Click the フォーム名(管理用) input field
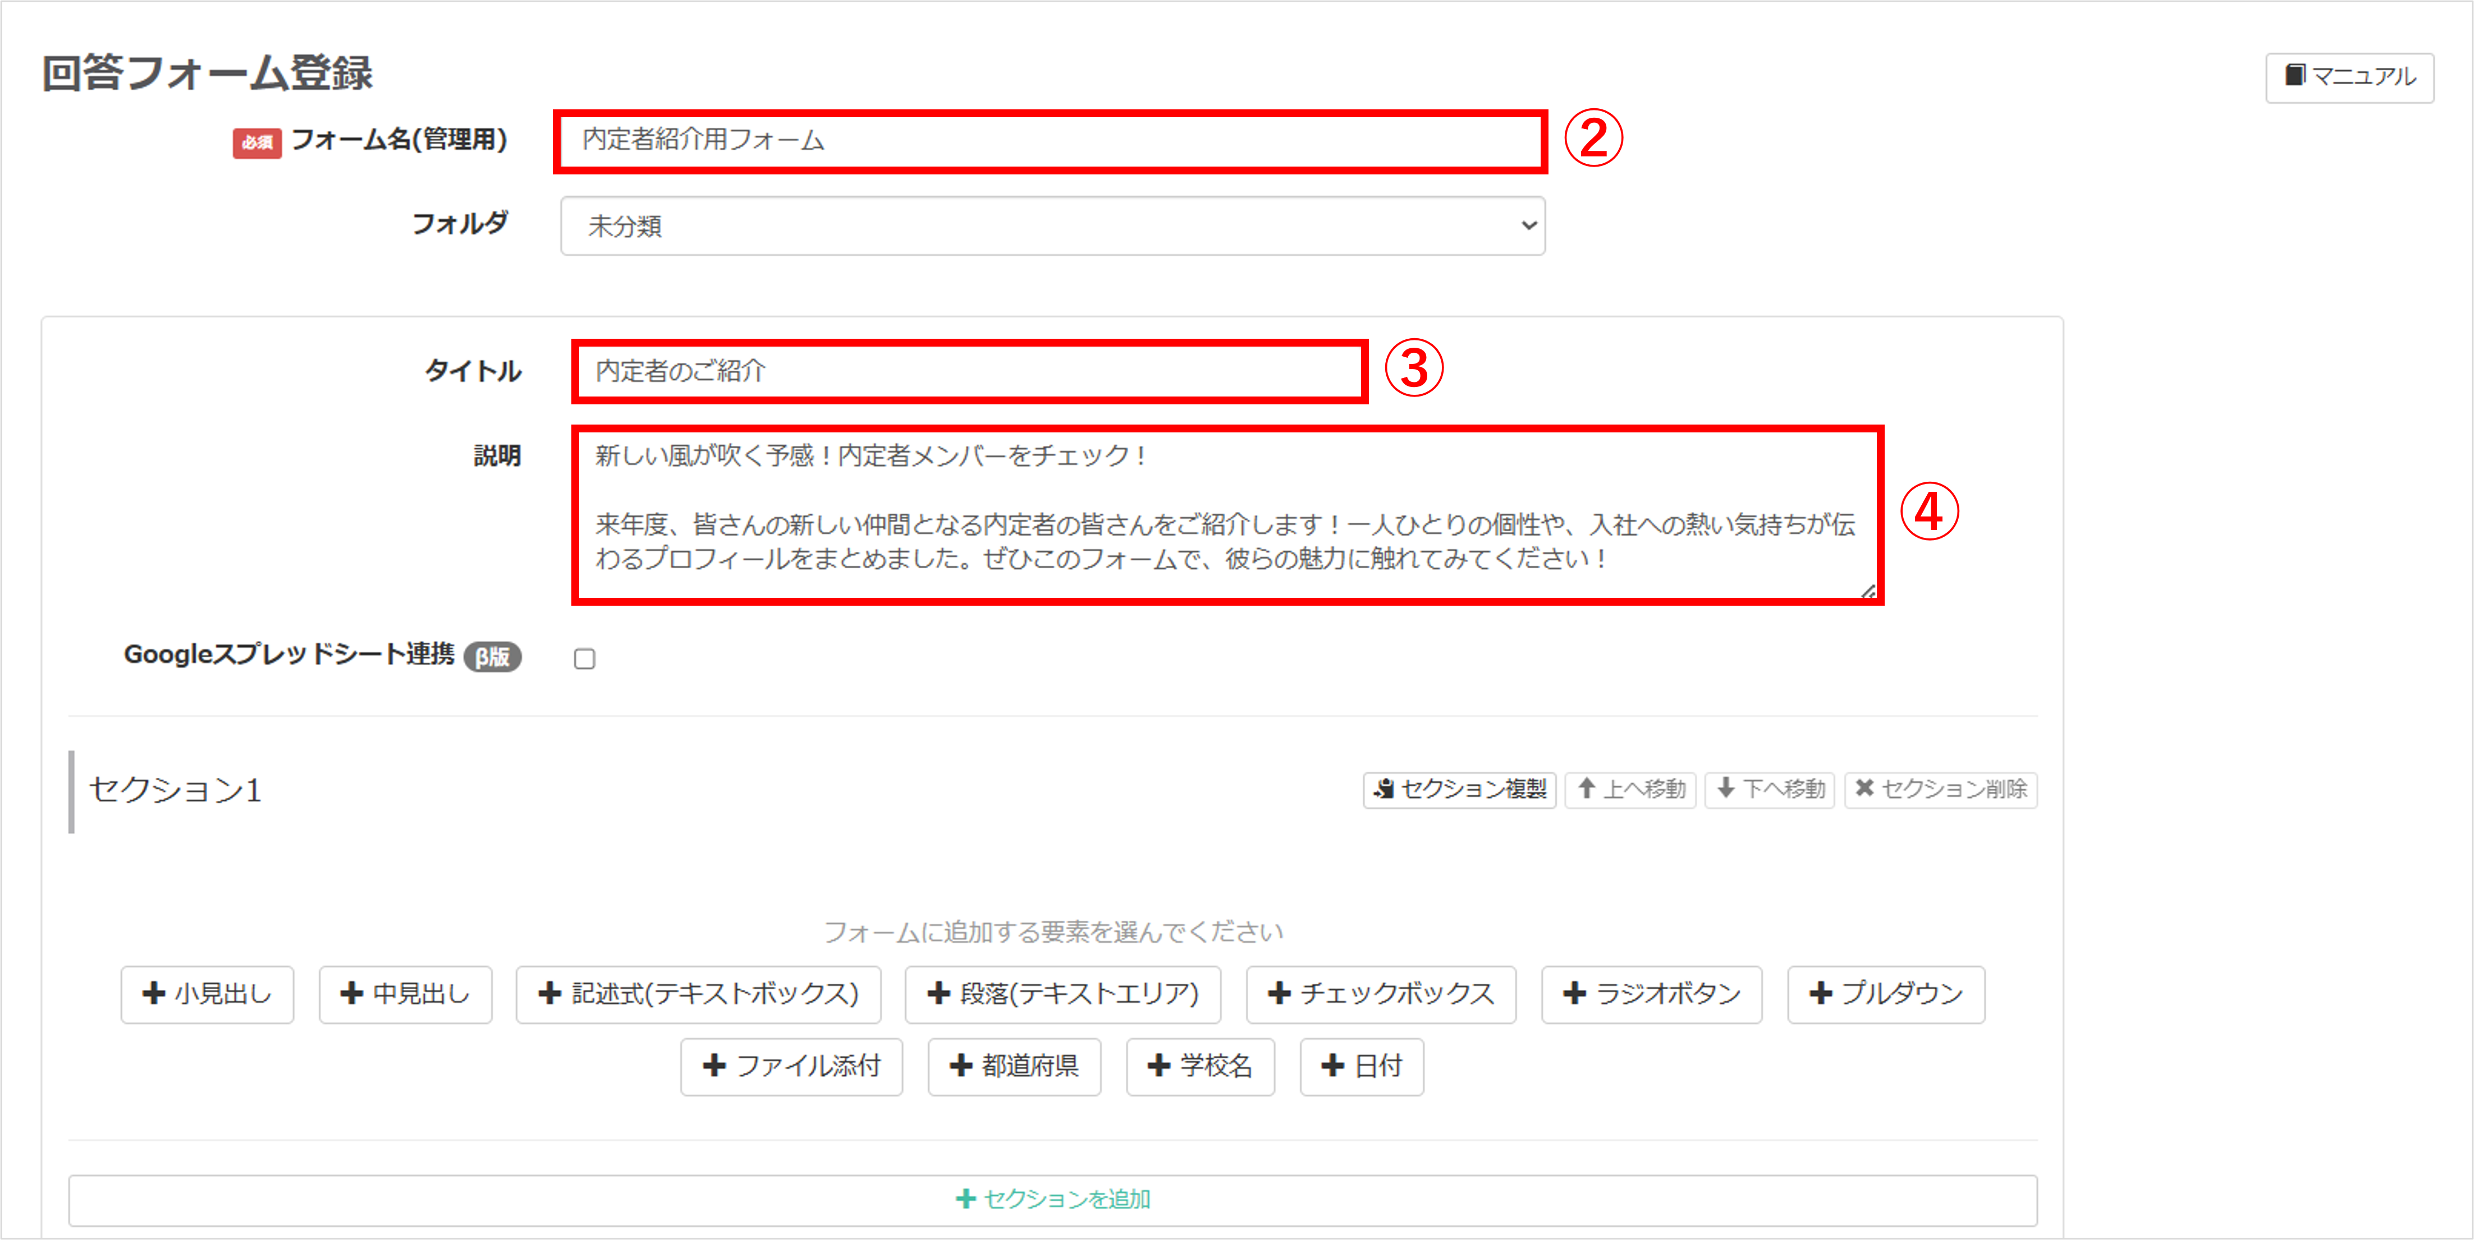The image size is (2474, 1240). [1050, 141]
